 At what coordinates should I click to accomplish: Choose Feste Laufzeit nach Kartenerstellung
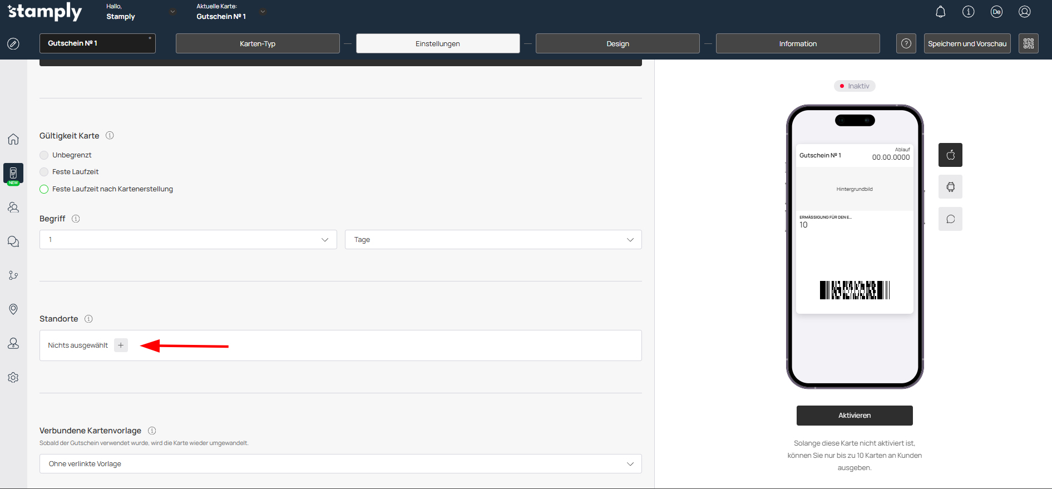point(45,189)
